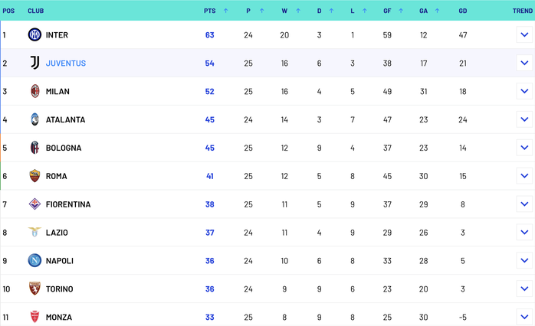Select Roma's 41 points value
535x326 pixels.
pyautogui.click(x=209, y=177)
